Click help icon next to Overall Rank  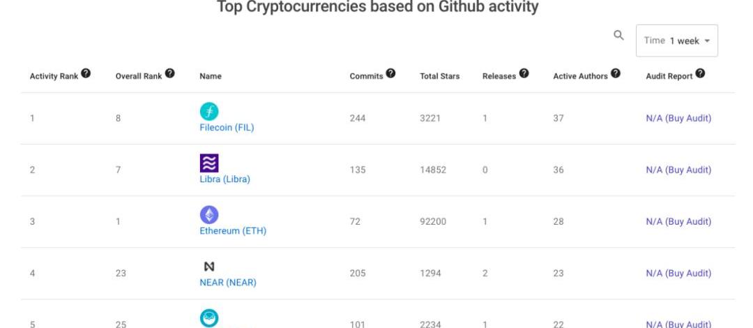click(x=169, y=73)
